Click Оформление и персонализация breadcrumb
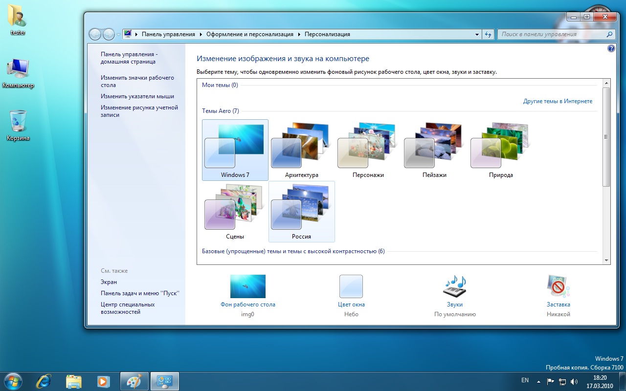 (250, 34)
